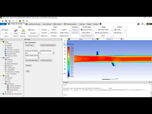Viewport: 152px width, 114px height.
Task: Click the Check Case button
Action: pyautogui.click(x=30, y=45)
